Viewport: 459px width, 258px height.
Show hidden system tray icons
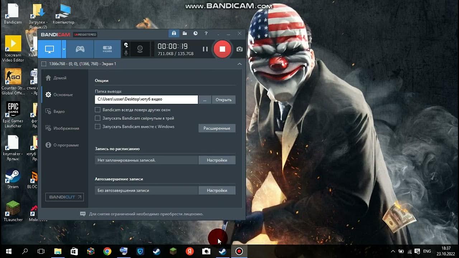coord(393,251)
